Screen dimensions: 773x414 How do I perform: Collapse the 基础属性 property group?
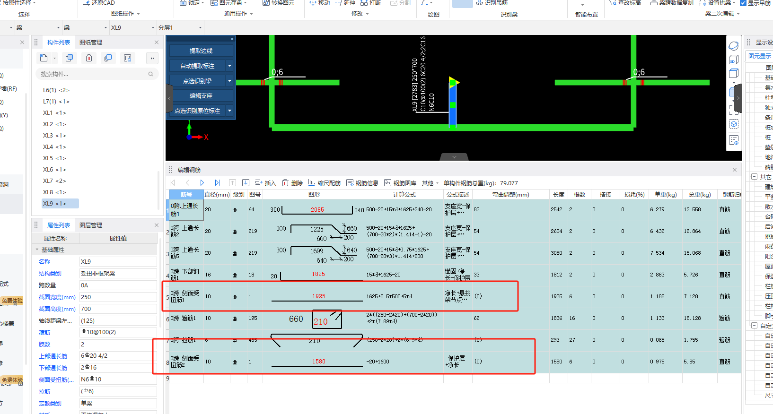coord(37,250)
